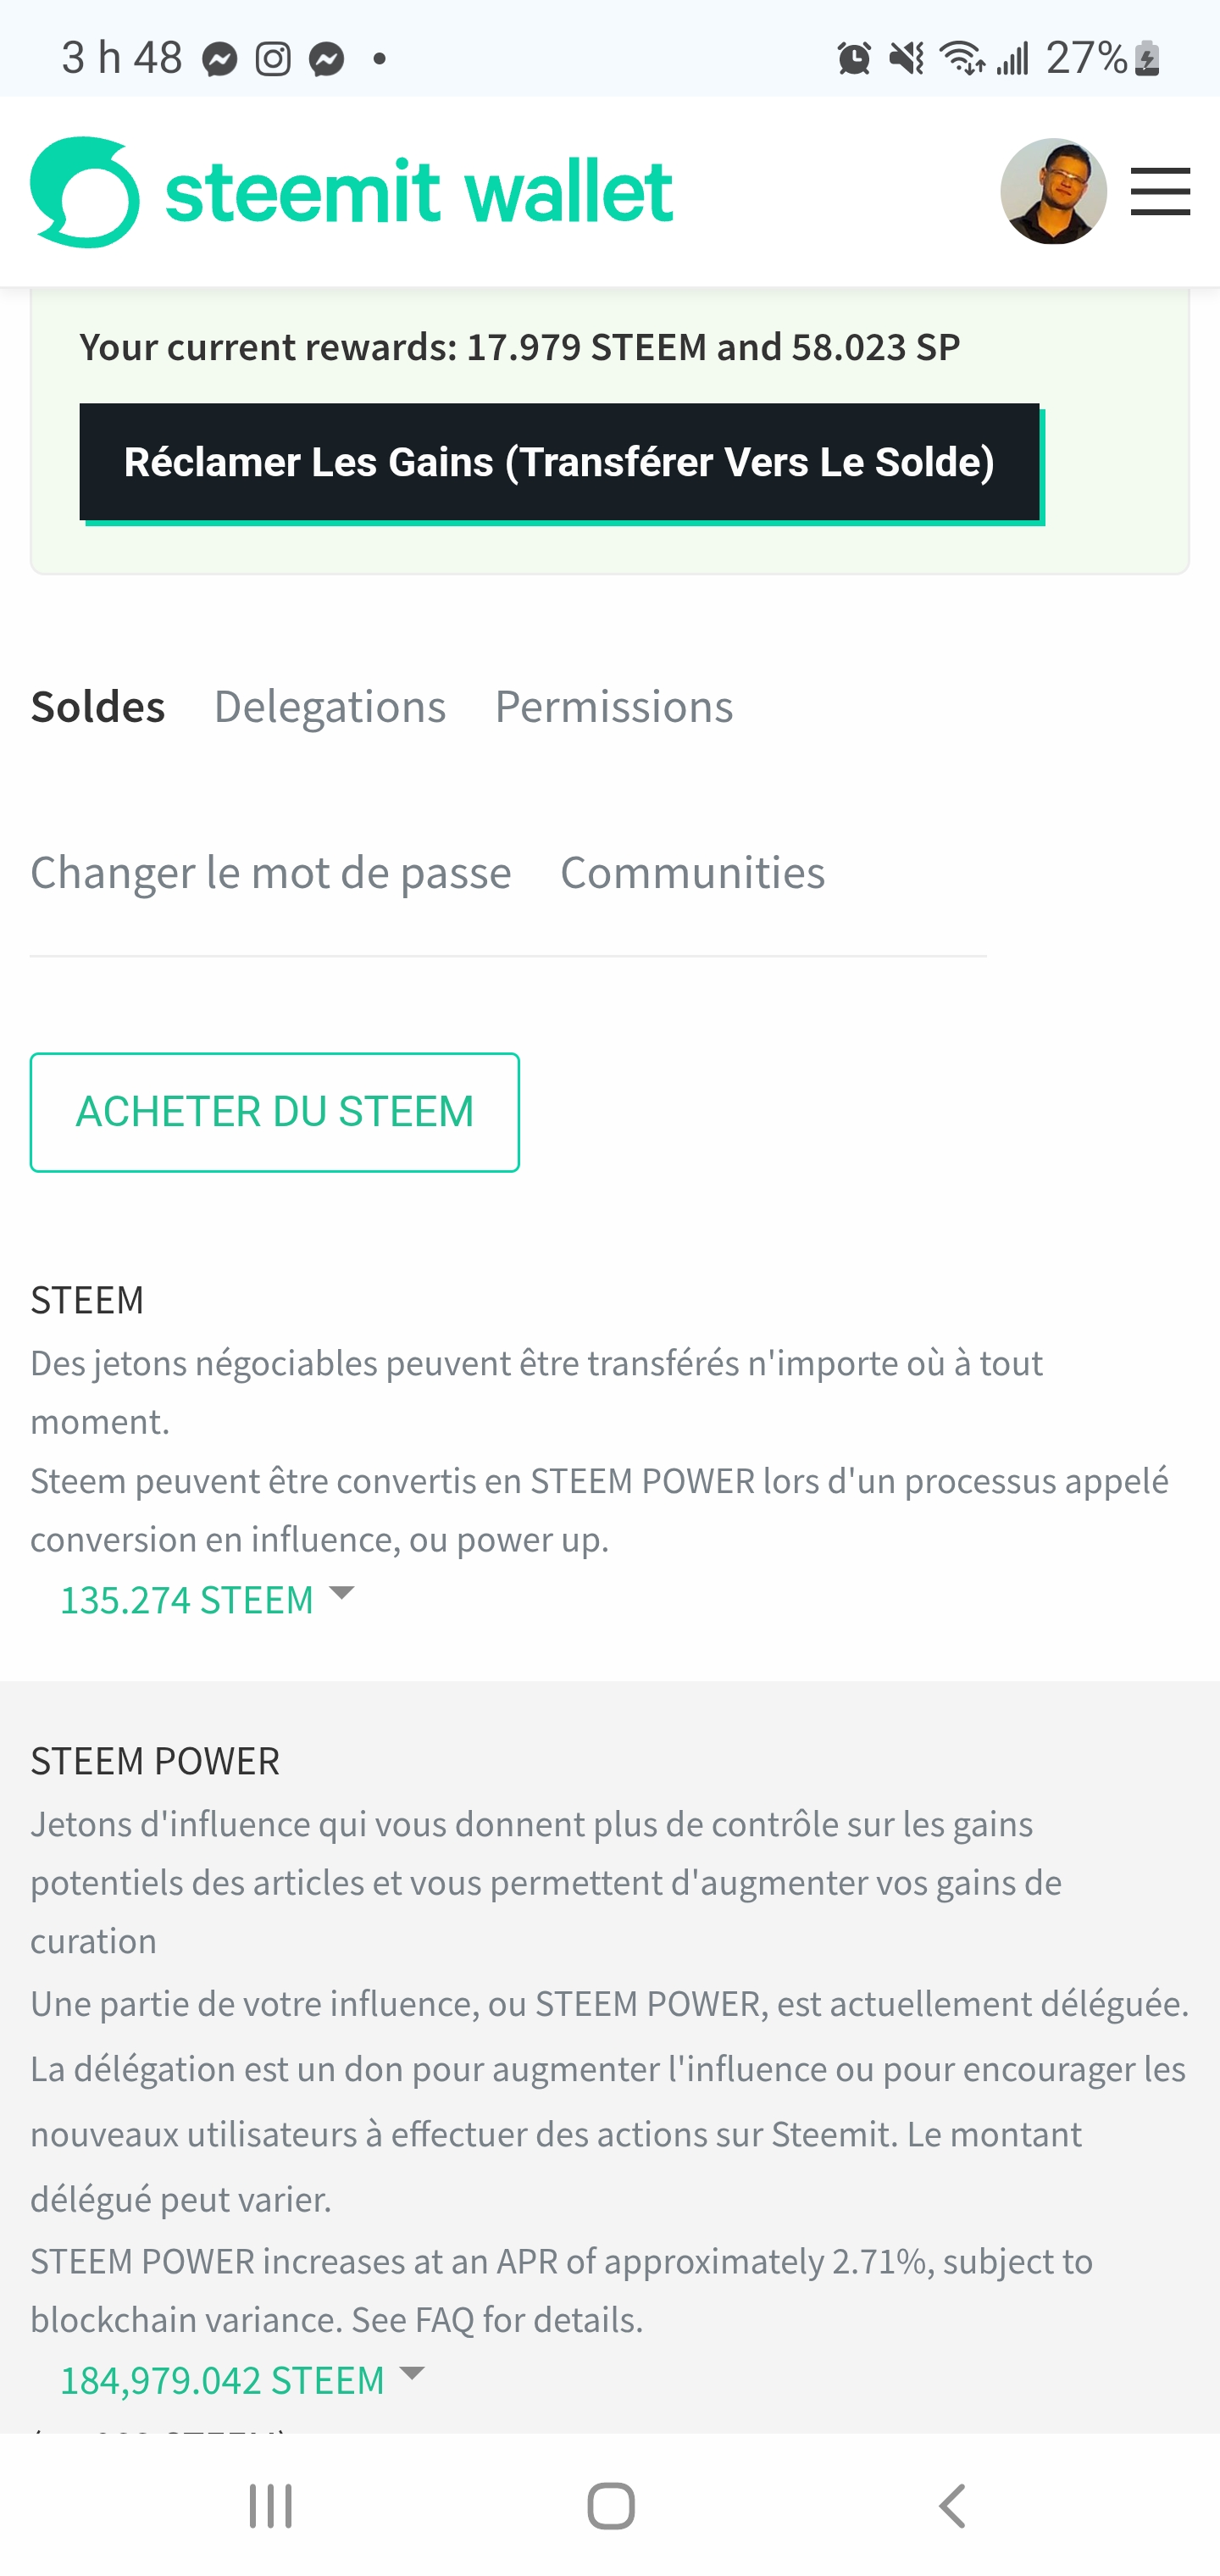Click the ACHETER DU STEEM button

[275, 1112]
